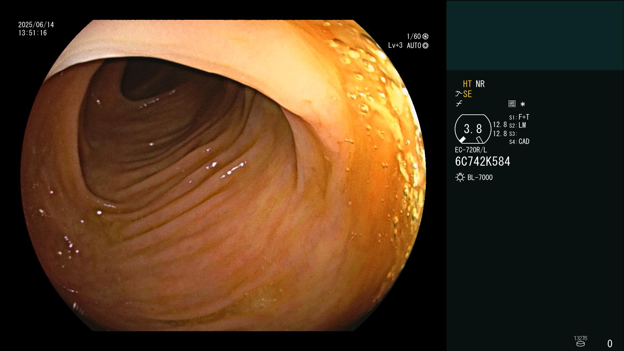Toggle the NR noise reduction indicator
624x351 pixels.
click(x=480, y=84)
